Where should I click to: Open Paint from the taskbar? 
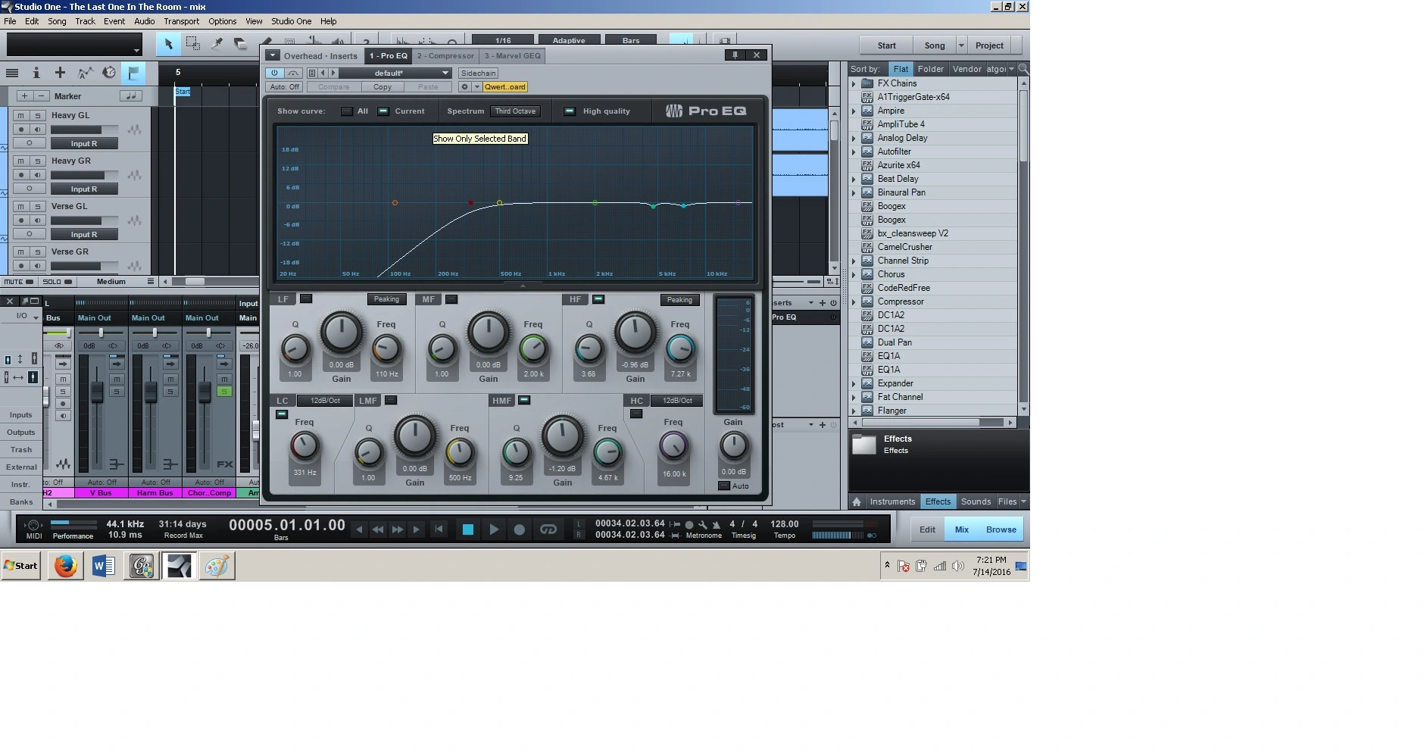point(217,566)
